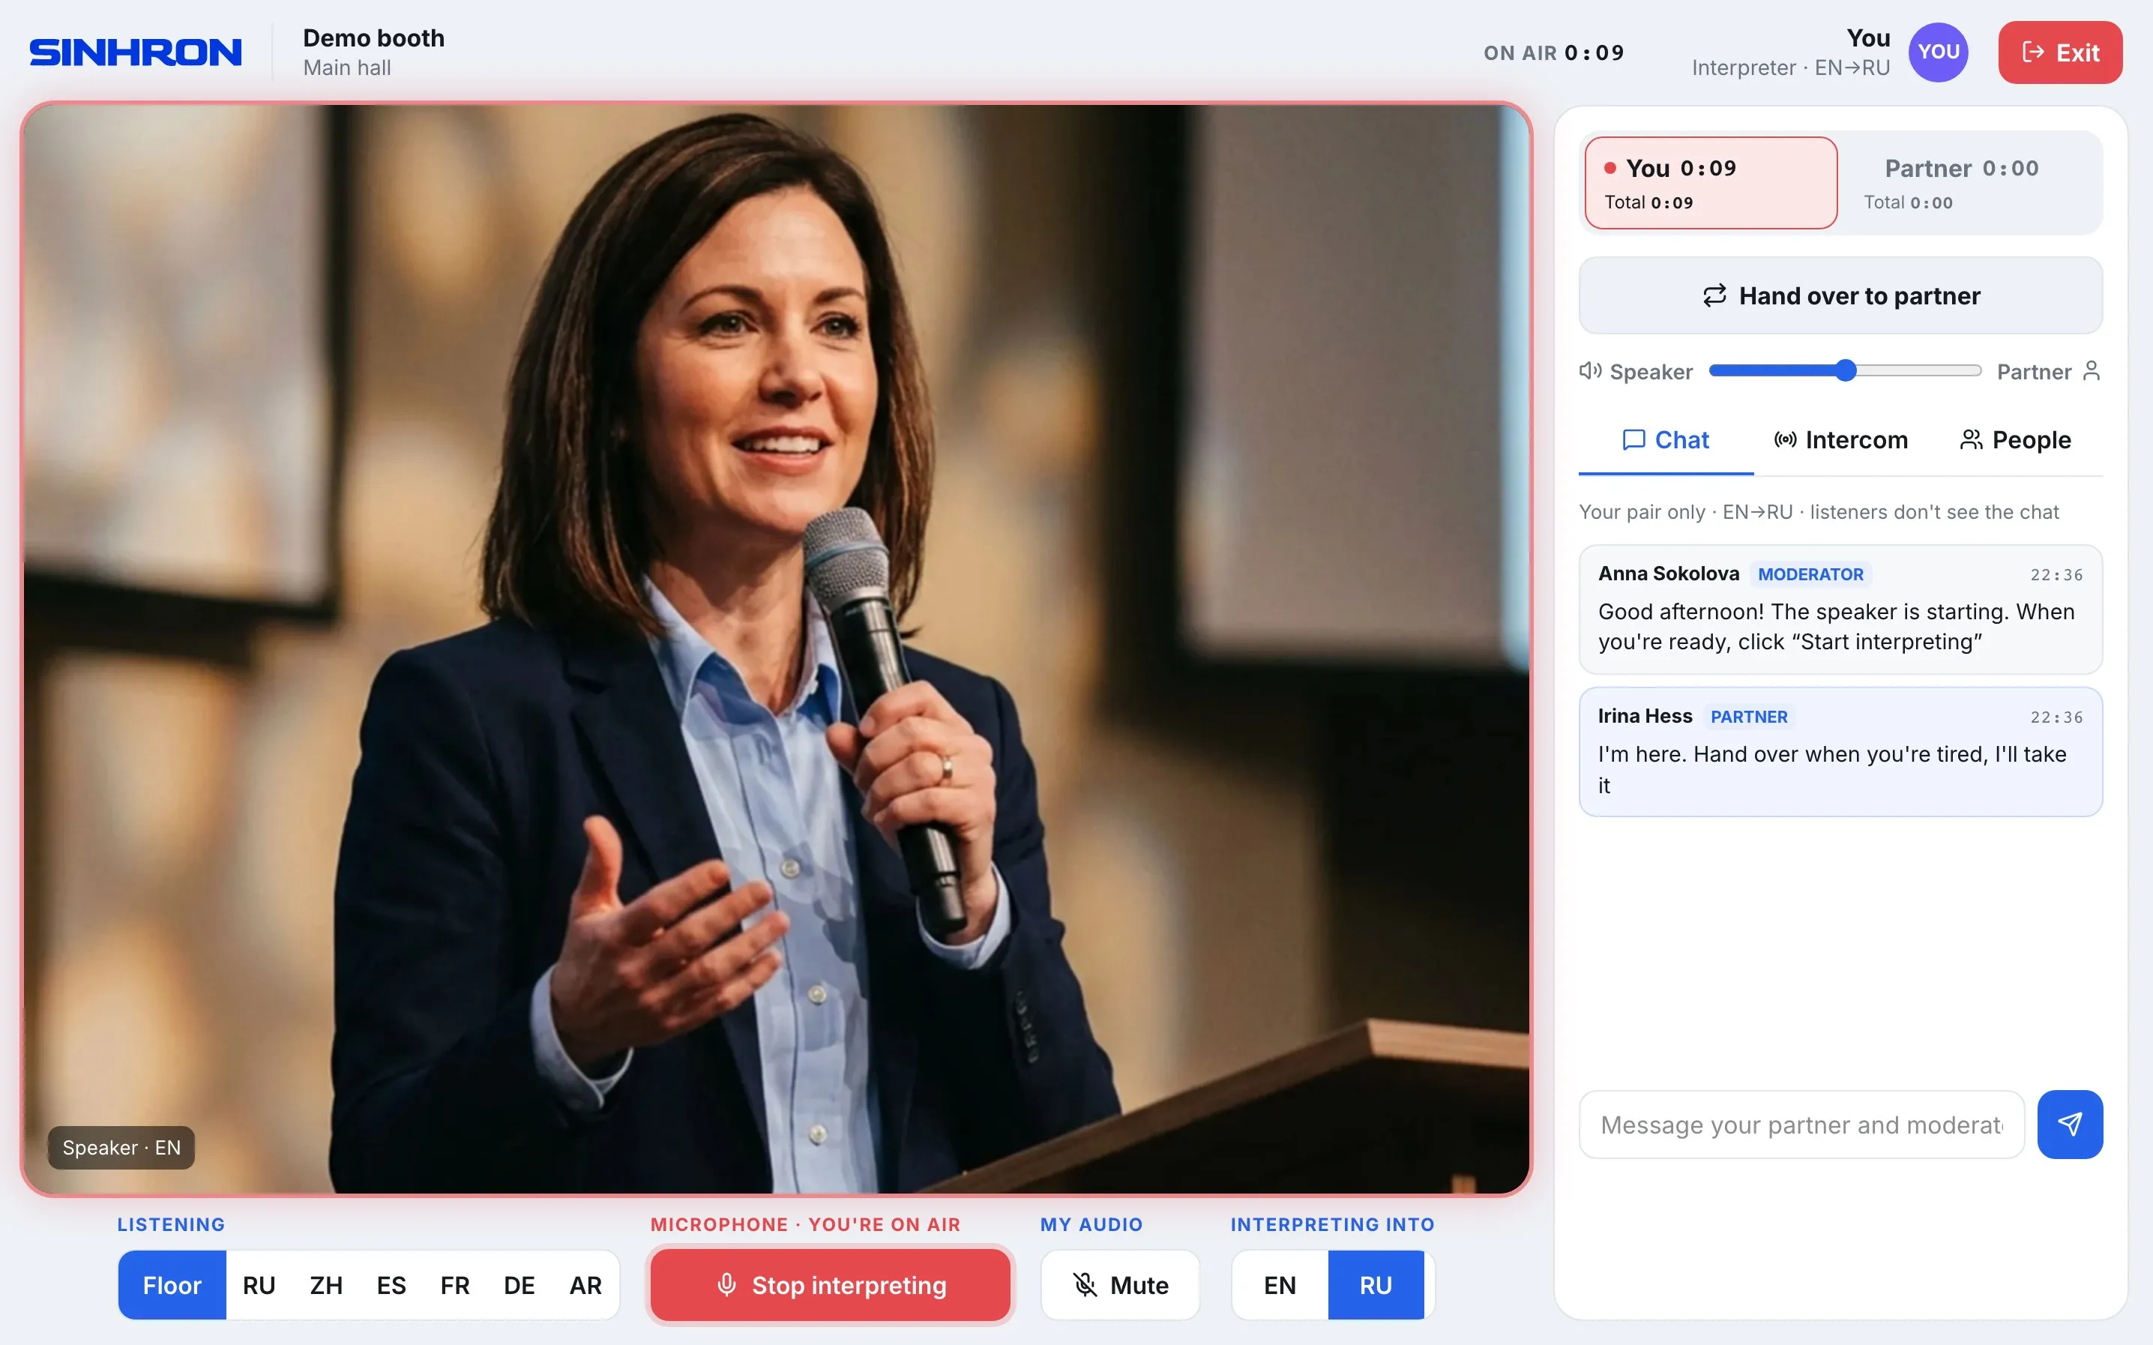Listen to the ES channel
This screenshot has height=1345, width=2153.
(x=391, y=1284)
